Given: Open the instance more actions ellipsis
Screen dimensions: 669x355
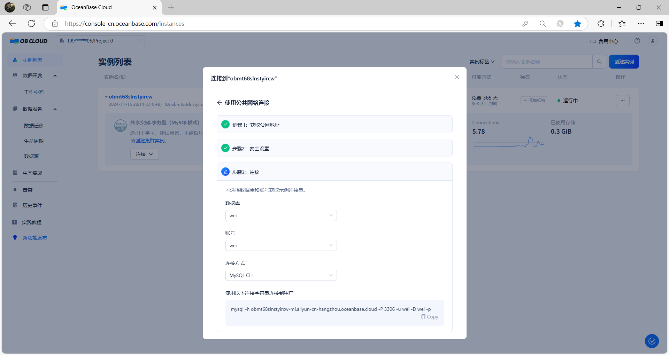Looking at the screenshot, I should click(x=623, y=101).
